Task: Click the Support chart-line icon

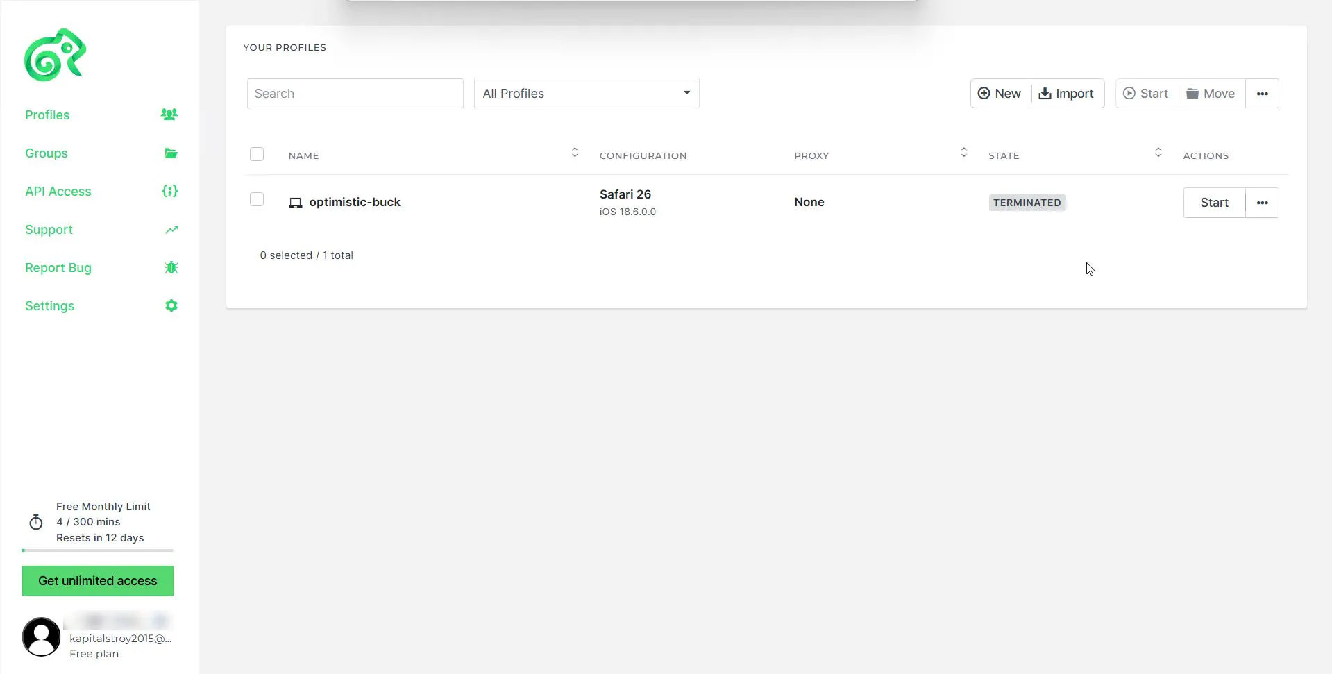Action: point(171,230)
